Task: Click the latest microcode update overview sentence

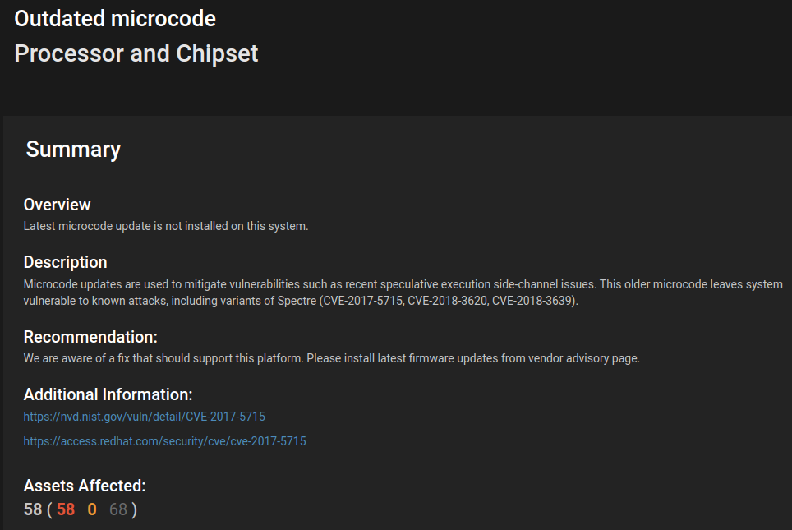Action: tap(166, 226)
